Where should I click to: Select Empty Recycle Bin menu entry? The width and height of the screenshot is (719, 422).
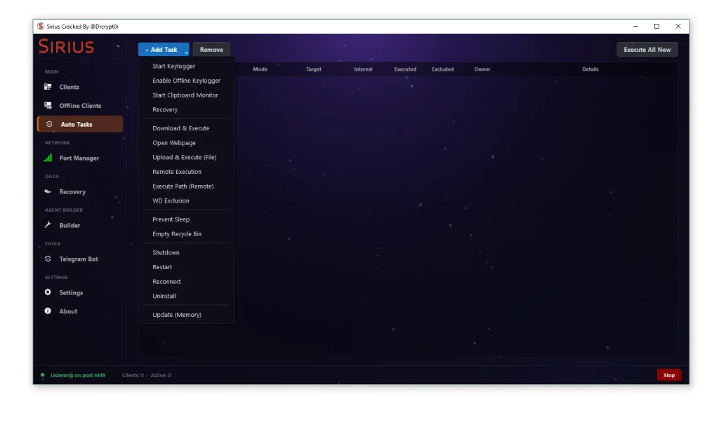click(177, 234)
